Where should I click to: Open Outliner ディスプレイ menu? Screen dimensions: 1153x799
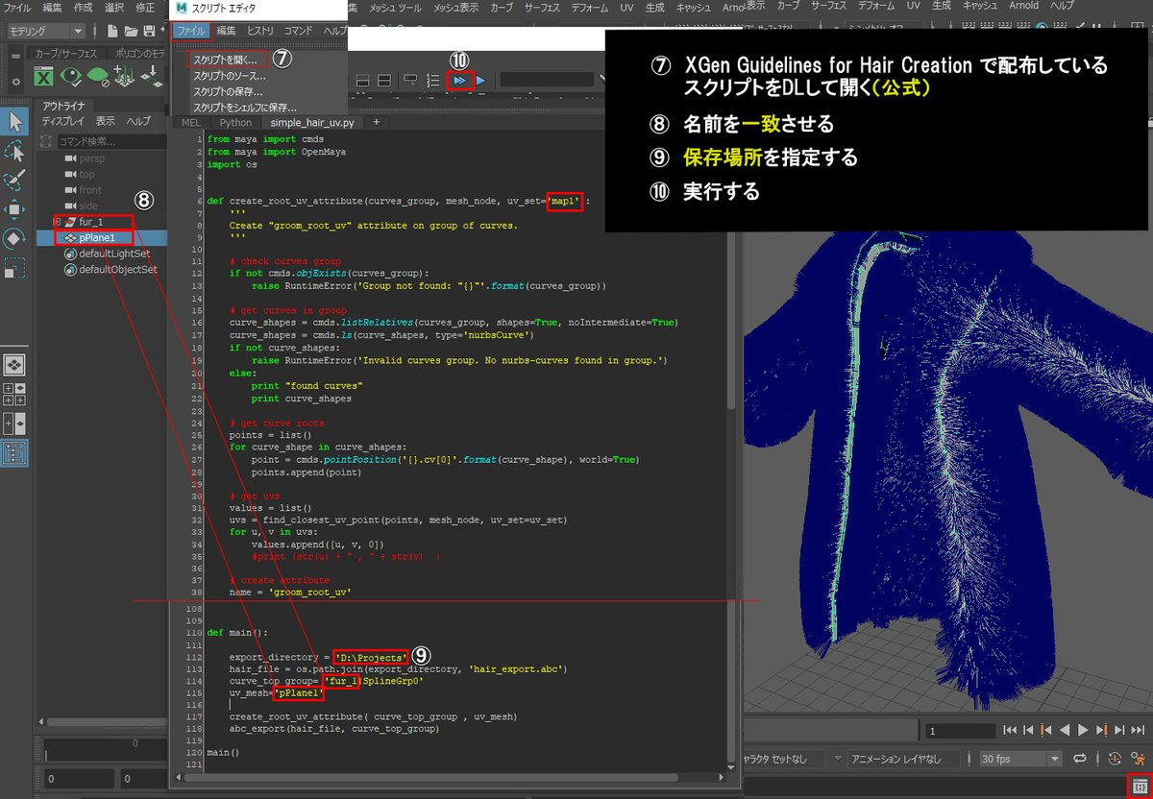pyautogui.click(x=62, y=121)
